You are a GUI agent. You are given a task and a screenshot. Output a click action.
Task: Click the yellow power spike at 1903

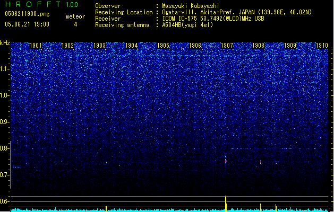click(x=106, y=209)
